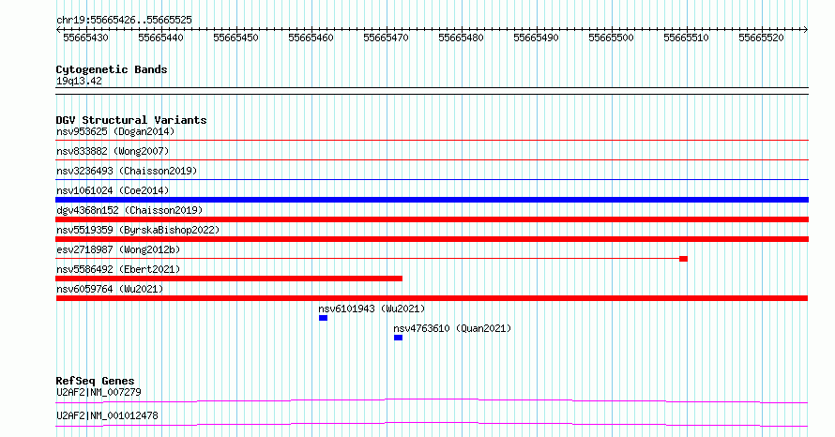
Task: Open variant nsv1061024 (Coe2014) label
Action: click(113, 190)
